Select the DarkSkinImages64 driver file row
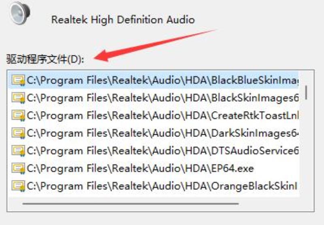This screenshot has width=324, height=225. [x=154, y=133]
